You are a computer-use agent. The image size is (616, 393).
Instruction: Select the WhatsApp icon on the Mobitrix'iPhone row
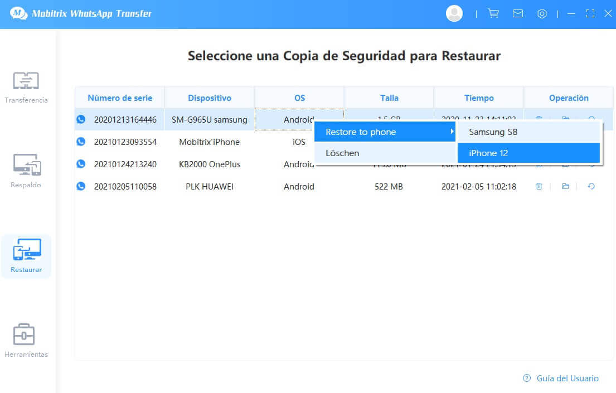pyautogui.click(x=81, y=142)
